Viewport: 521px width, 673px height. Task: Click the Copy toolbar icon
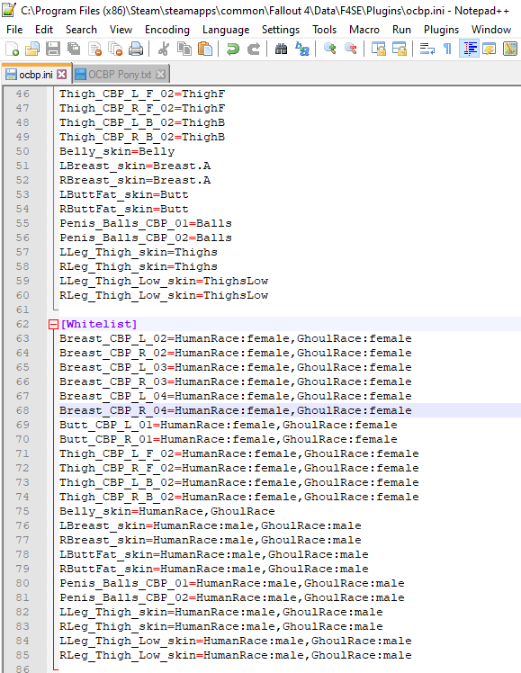pos(184,49)
